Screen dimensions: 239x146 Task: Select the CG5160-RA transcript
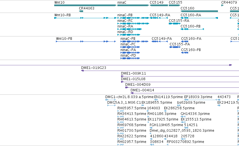199,18
